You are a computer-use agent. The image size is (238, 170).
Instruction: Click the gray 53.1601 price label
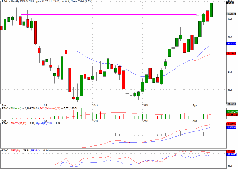point(232,14)
